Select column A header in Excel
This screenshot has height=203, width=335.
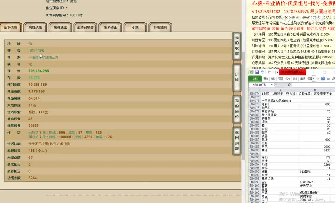tap(280, 90)
